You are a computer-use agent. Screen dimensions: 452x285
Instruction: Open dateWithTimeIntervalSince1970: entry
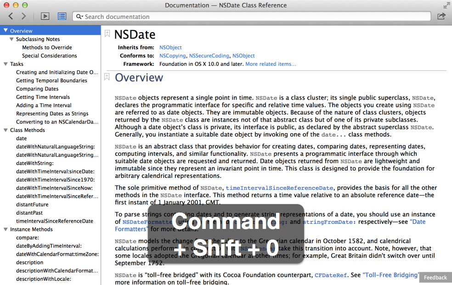pyautogui.click(x=55, y=180)
